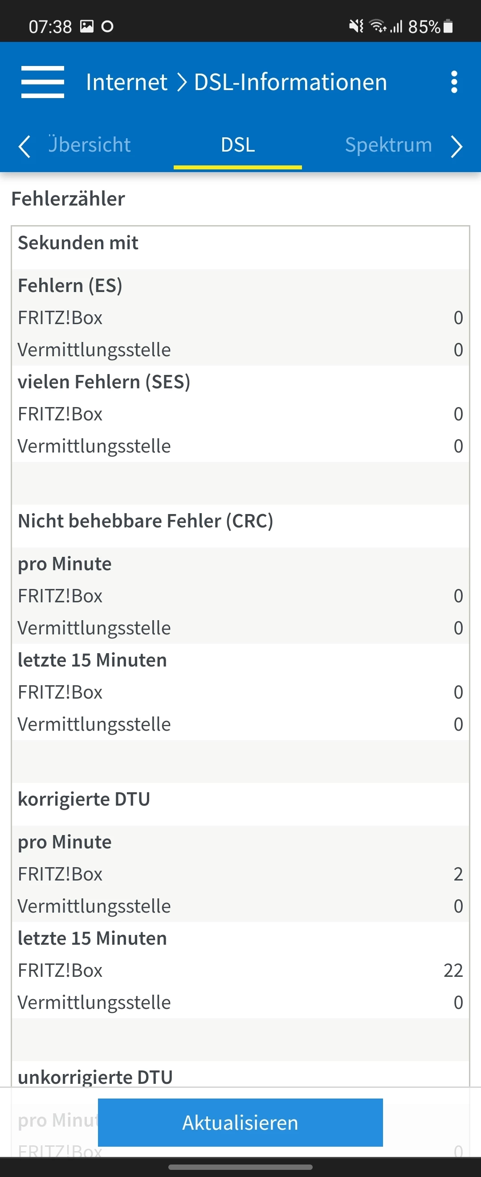This screenshot has width=481, height=1177.
Task: Switch to the Spektrum tab
Action: [x=388, y=145]
